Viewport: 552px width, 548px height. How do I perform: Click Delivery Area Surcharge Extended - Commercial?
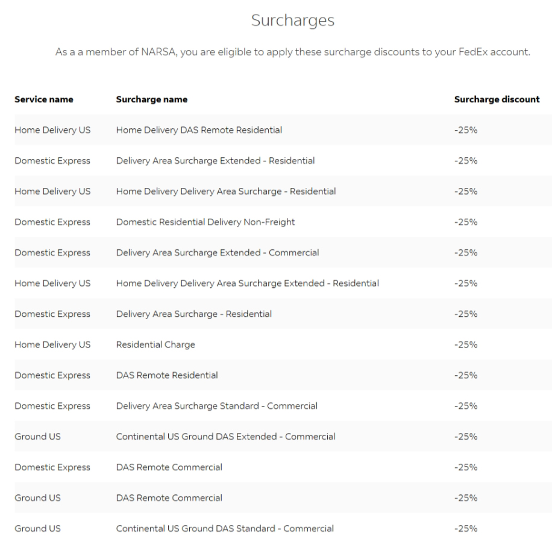218,252
